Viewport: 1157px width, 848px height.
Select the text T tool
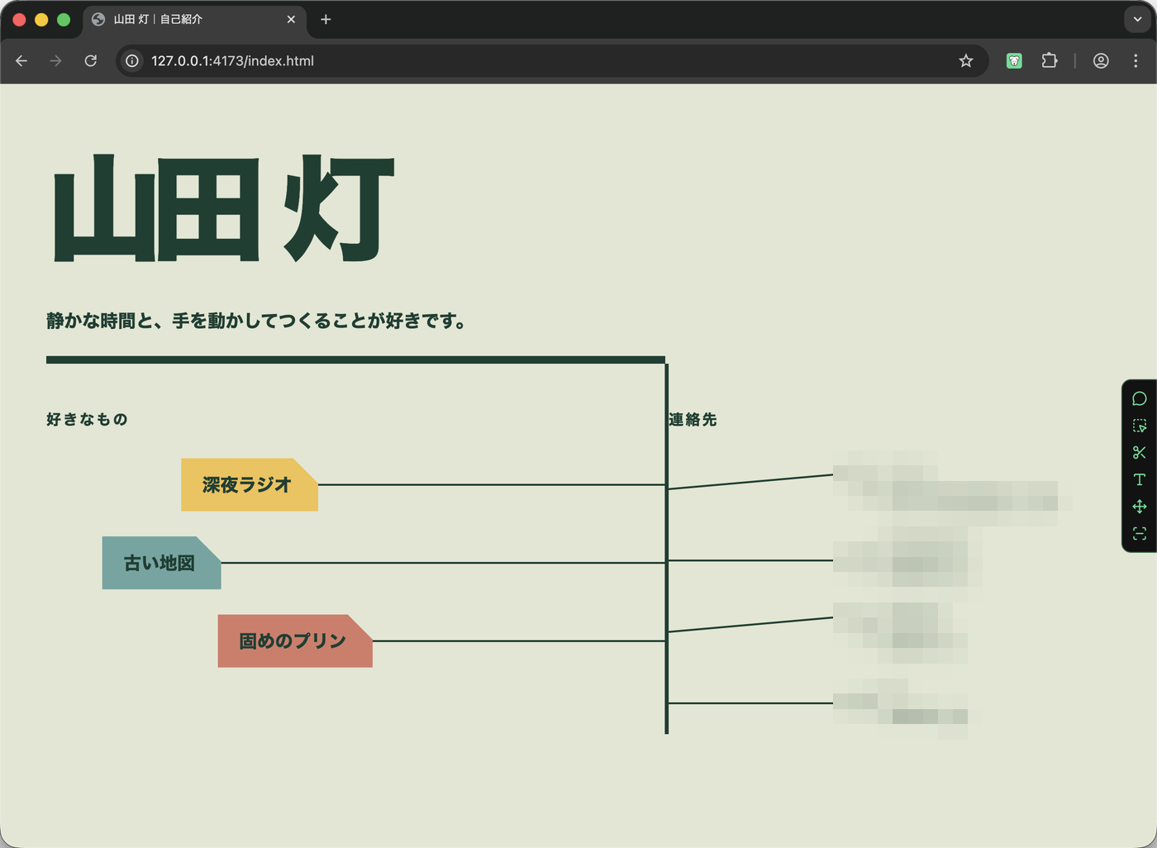tap(1140, 479)
